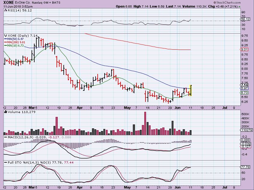Viewport: 254px width, 190px height.
Task: Click the green MA(10) legend line swatch
Action: point(5,46)
